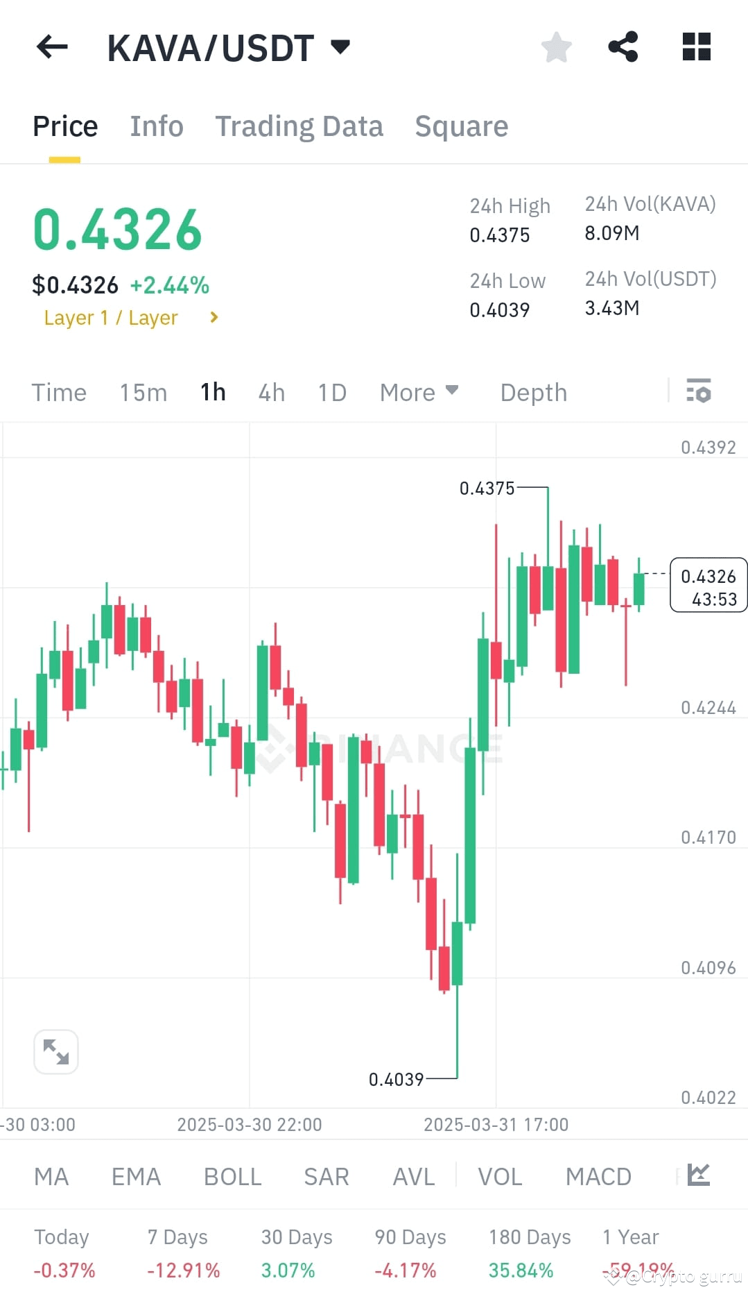Select the 1D timeframe
Viewport: 748px width, 1292px height.
click(x=331, y=392)
